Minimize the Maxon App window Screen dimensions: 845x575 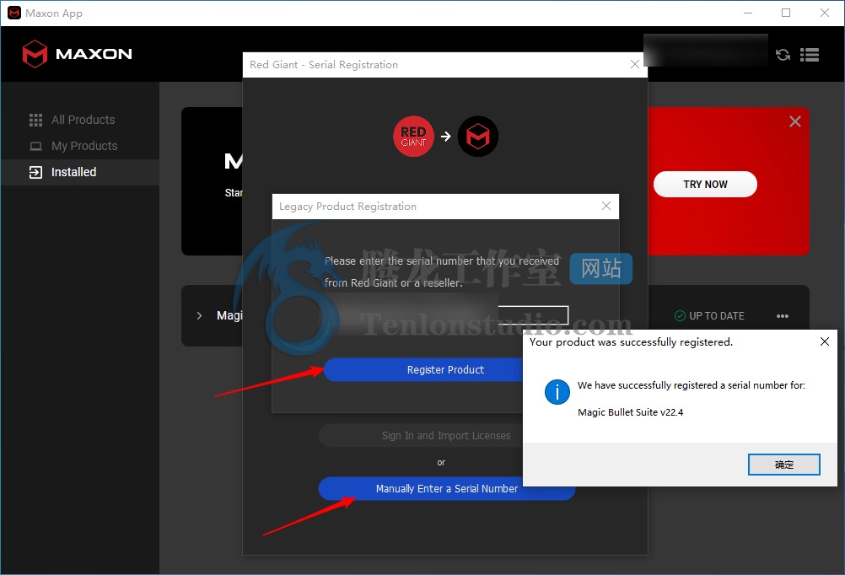748,13
